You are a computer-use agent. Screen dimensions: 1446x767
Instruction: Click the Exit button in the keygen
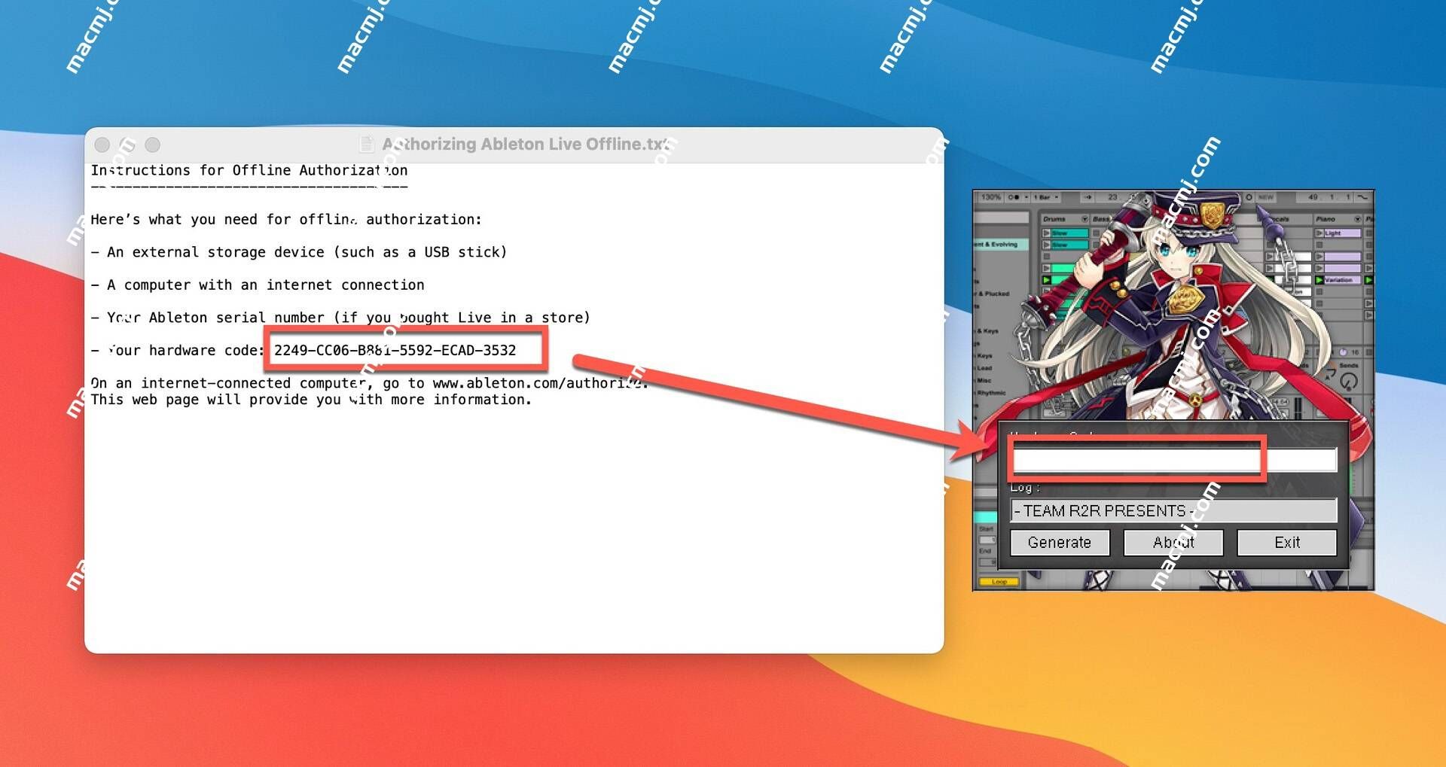1286,543
